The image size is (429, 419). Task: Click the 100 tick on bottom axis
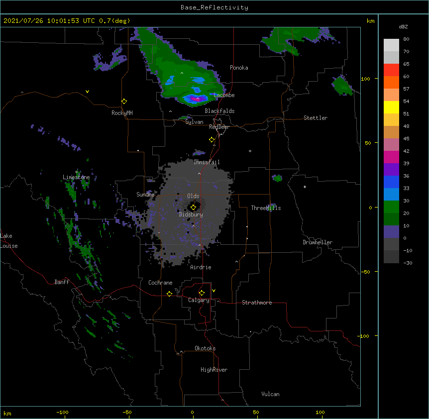point(320,413)
